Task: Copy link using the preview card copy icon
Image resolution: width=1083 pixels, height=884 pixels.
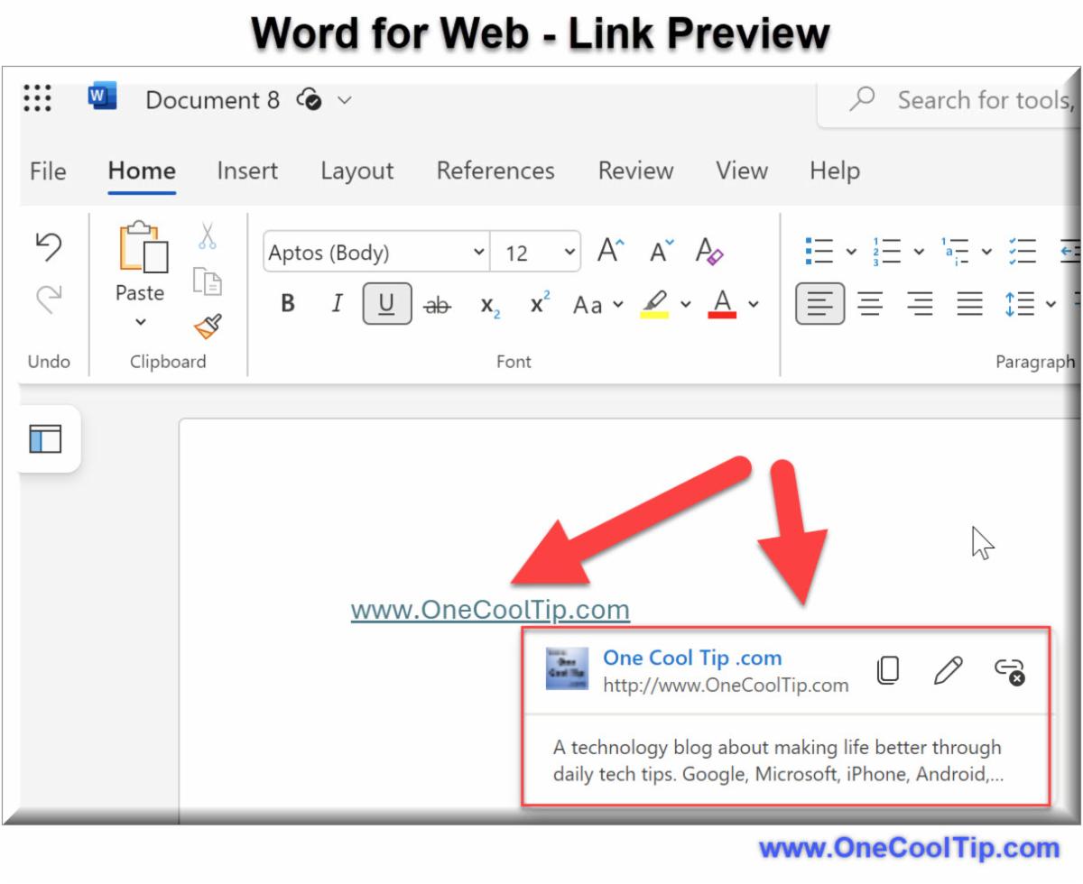Action: (888, 670)
